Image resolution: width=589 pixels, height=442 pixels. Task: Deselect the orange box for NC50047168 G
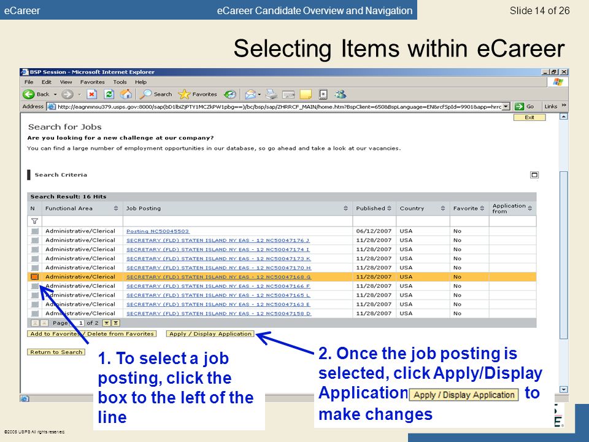pos(35,277)
